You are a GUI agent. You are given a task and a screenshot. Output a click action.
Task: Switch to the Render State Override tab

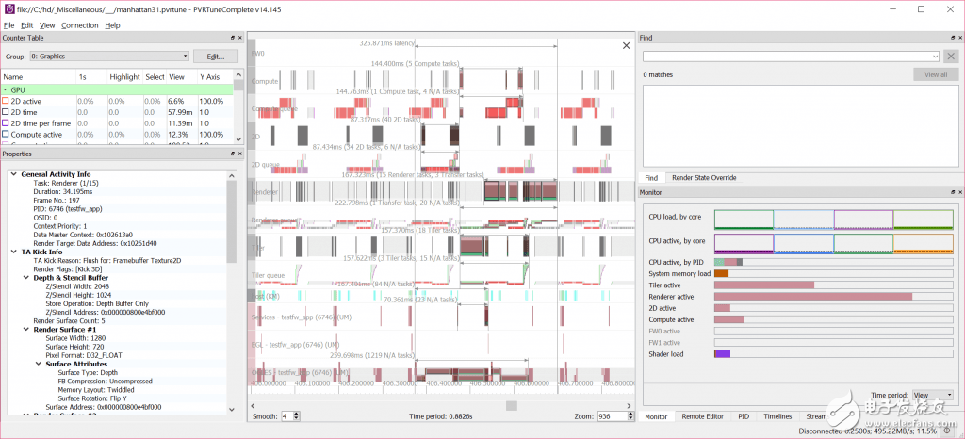(x=705, y=177)
